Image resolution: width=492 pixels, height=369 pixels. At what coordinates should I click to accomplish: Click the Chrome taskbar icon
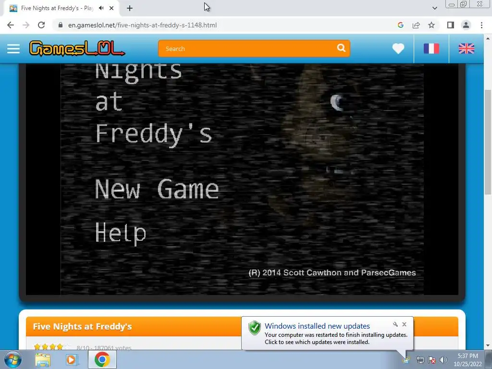tap(102, 359)
